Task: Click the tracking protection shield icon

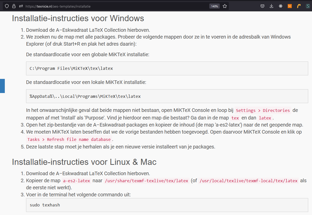Action: tap(7, 6)
